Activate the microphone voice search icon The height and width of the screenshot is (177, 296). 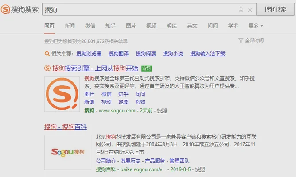(241, 9)
